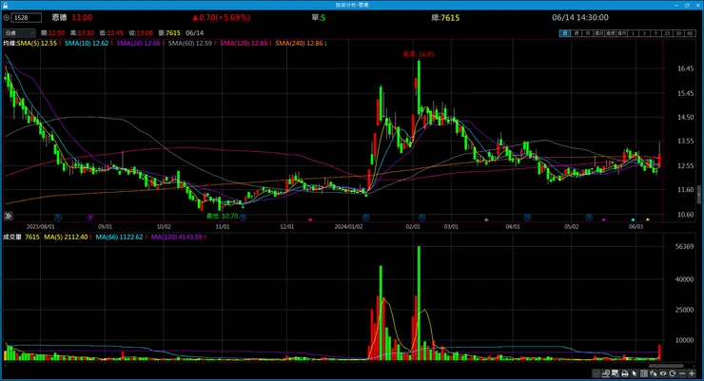Click the plus zoom-in icon in bottom toolbar
The width and height of the screenshot is (704, 381).
tap(692, 373)
